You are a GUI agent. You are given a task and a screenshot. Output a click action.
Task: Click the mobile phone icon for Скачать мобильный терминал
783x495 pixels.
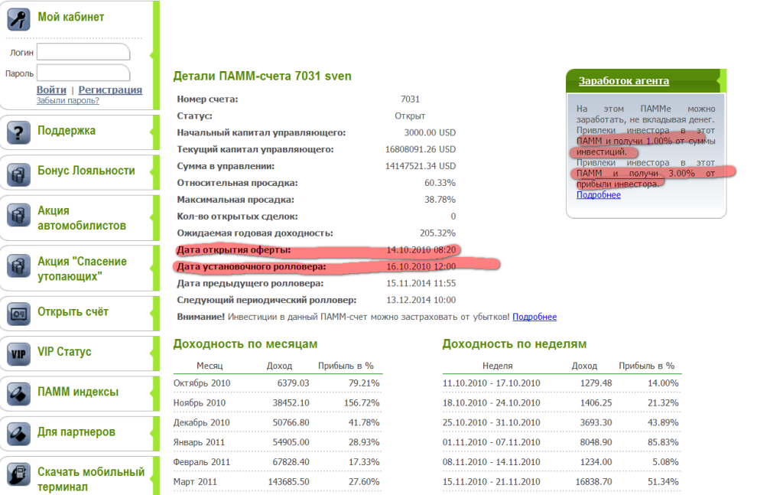(x=18, y=474)
